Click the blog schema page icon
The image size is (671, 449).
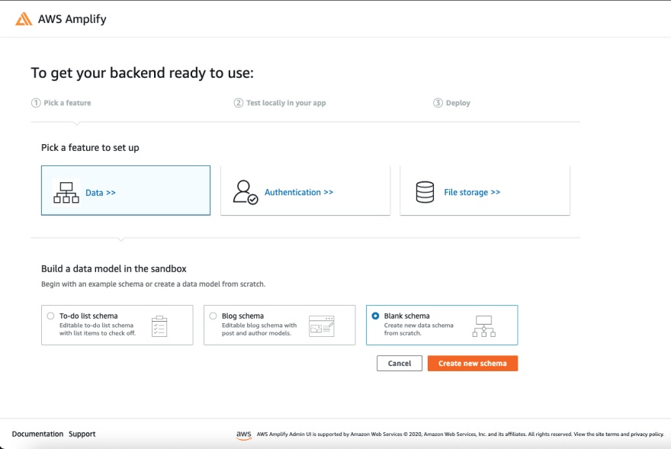322,326
